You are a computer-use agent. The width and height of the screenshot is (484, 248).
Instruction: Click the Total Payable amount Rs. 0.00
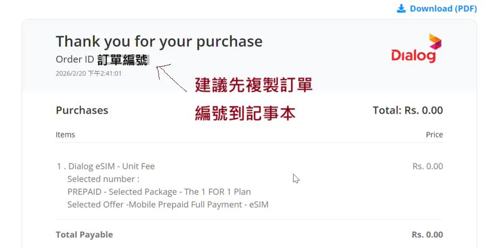(427, 235)
